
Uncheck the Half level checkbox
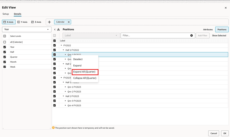coord(5,52)
